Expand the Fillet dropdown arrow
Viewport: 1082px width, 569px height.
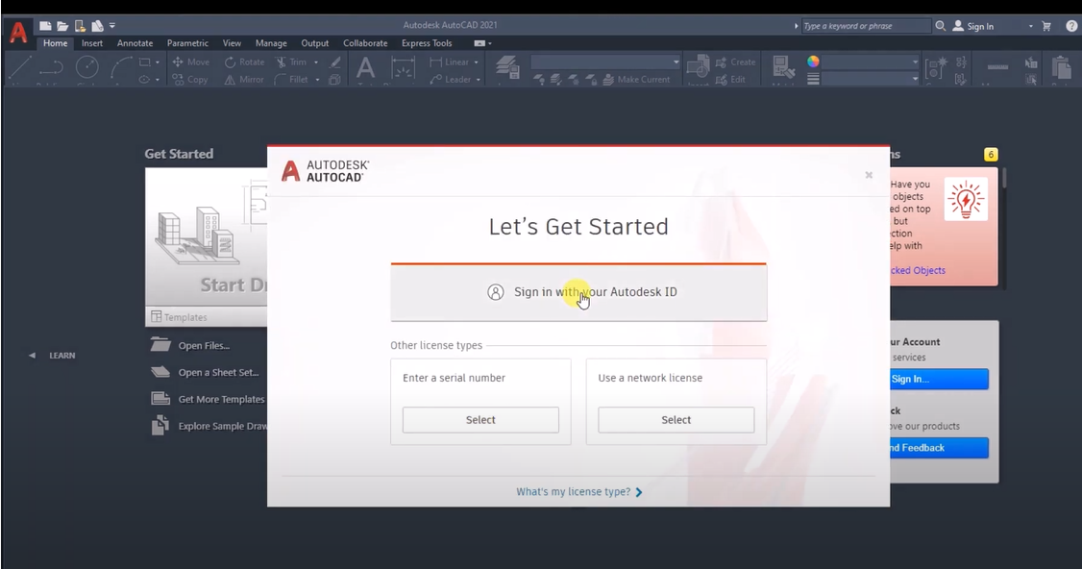[x=317, y=80]
